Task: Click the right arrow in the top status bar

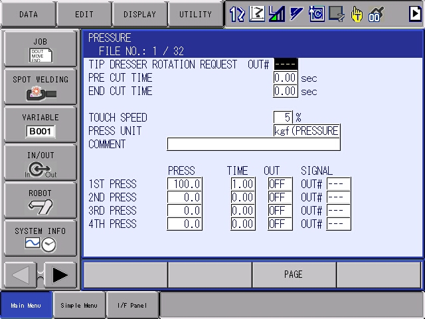Action: tap(415, 13)
